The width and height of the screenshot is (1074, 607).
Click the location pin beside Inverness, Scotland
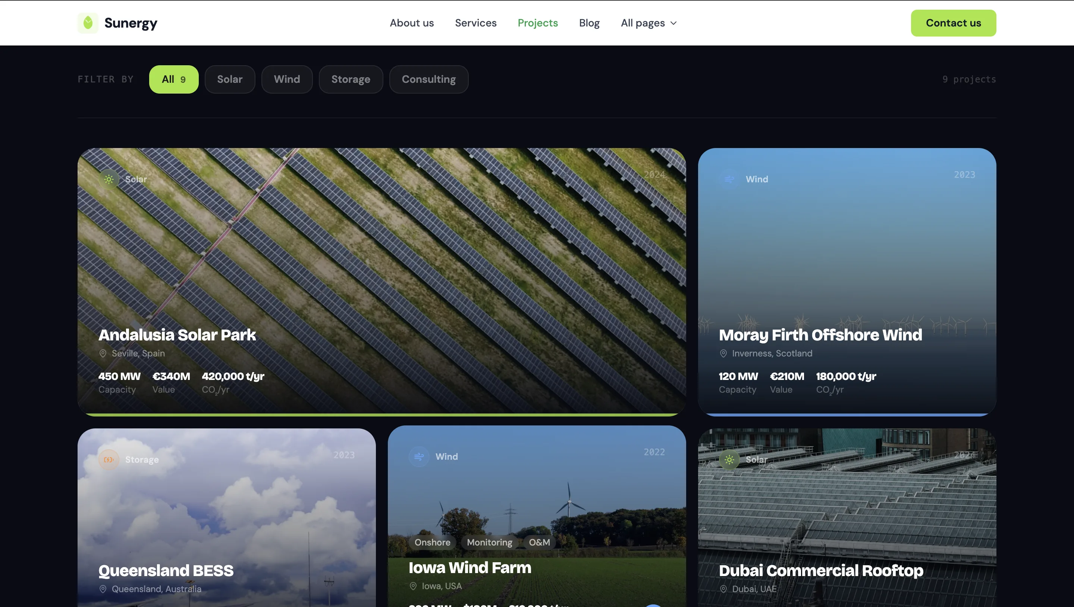[x=723, y=353]
